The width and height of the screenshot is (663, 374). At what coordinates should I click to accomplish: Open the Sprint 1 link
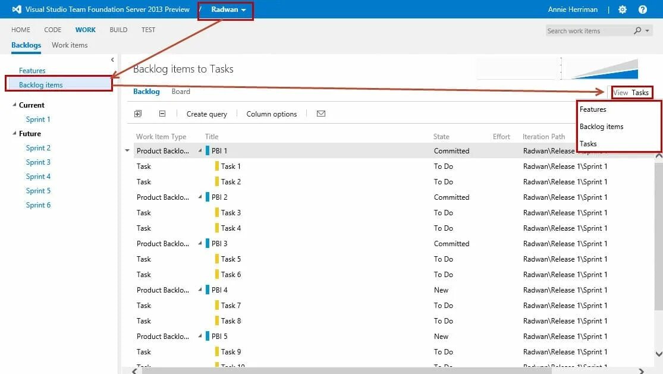coord(38,120)
